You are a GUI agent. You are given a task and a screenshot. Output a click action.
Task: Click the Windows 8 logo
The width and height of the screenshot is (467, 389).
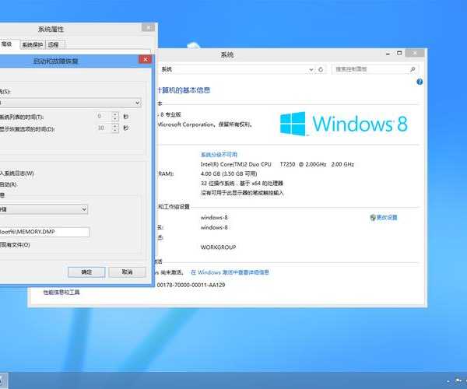coord(344,124)
